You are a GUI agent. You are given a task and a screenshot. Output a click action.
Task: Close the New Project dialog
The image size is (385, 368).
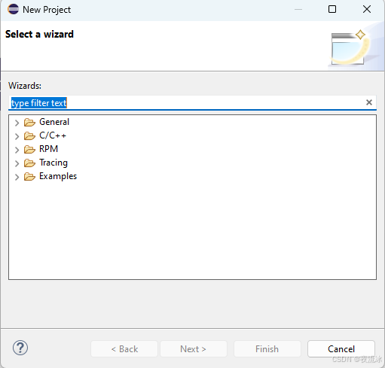click(367, 9)
